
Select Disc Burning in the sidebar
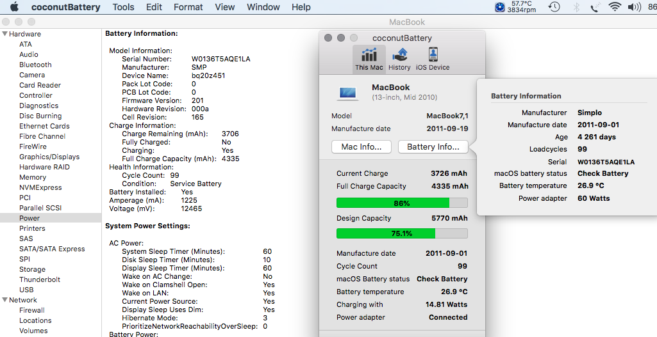tap(40, 116)
